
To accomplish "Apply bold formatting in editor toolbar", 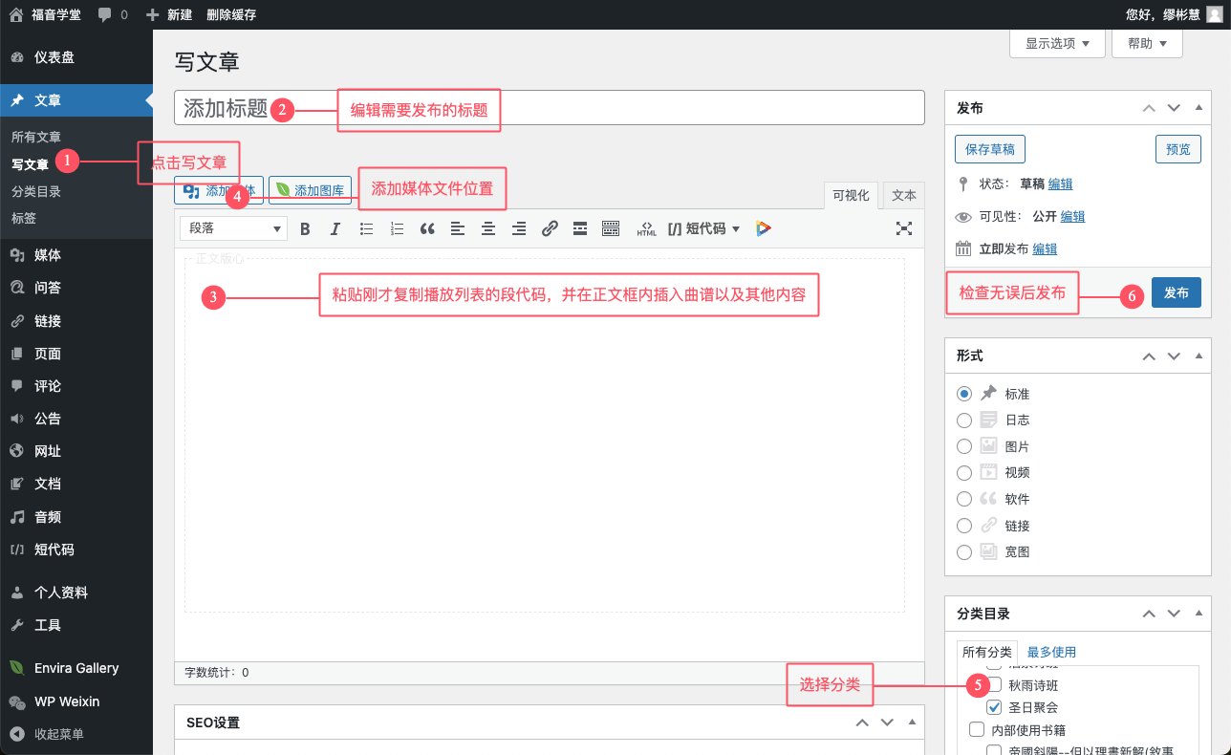I will click(x=306, y=228).
